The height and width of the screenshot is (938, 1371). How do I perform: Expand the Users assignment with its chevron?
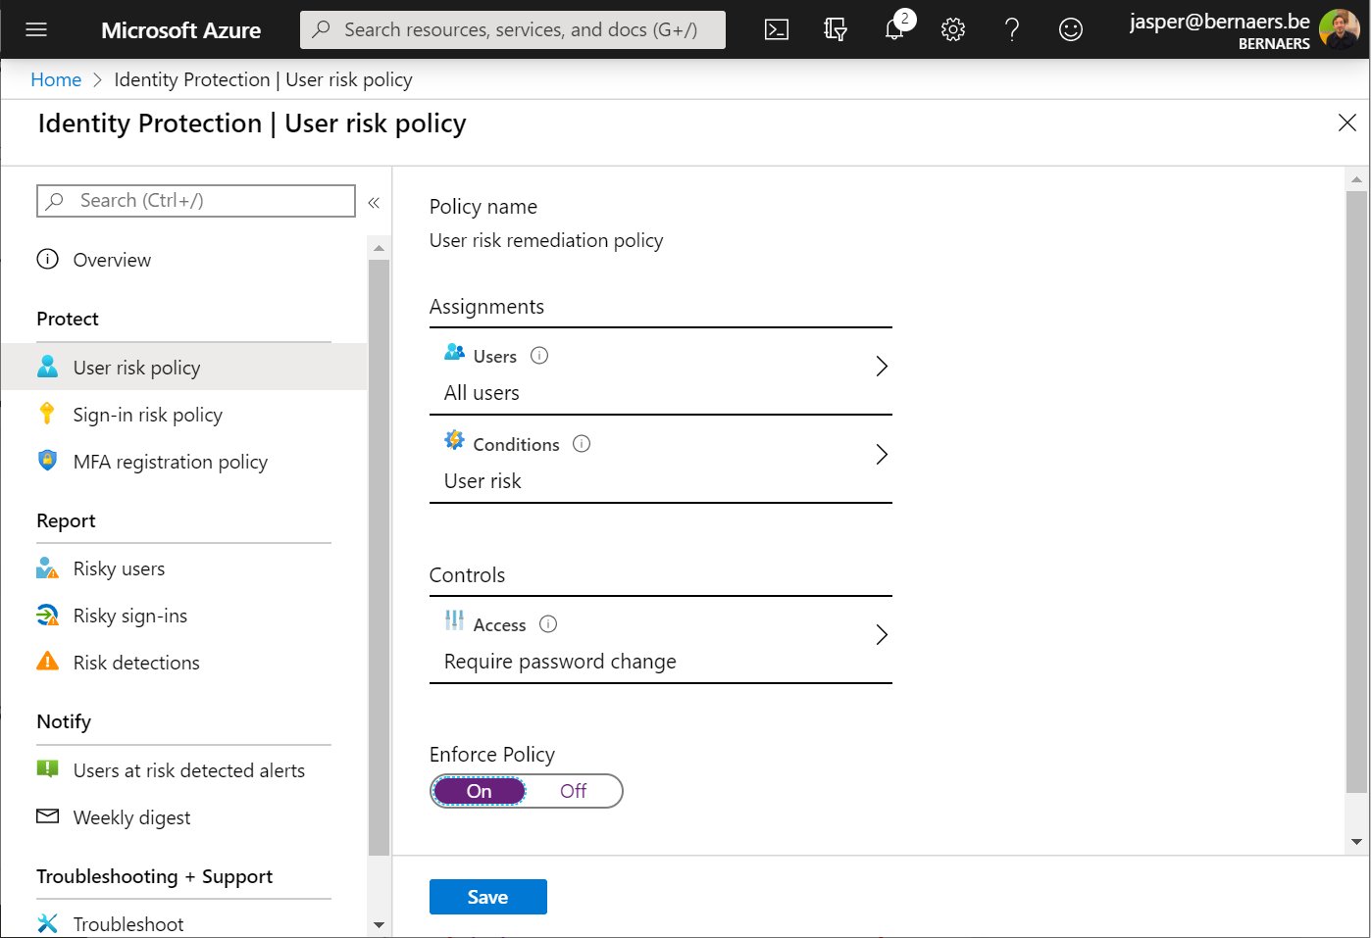(881, 366)
